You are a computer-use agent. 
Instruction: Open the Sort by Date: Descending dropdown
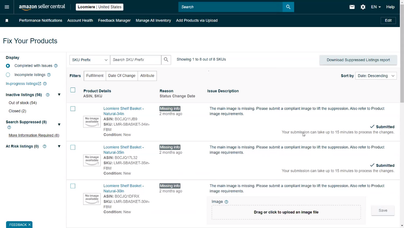[x=376, y=76]
